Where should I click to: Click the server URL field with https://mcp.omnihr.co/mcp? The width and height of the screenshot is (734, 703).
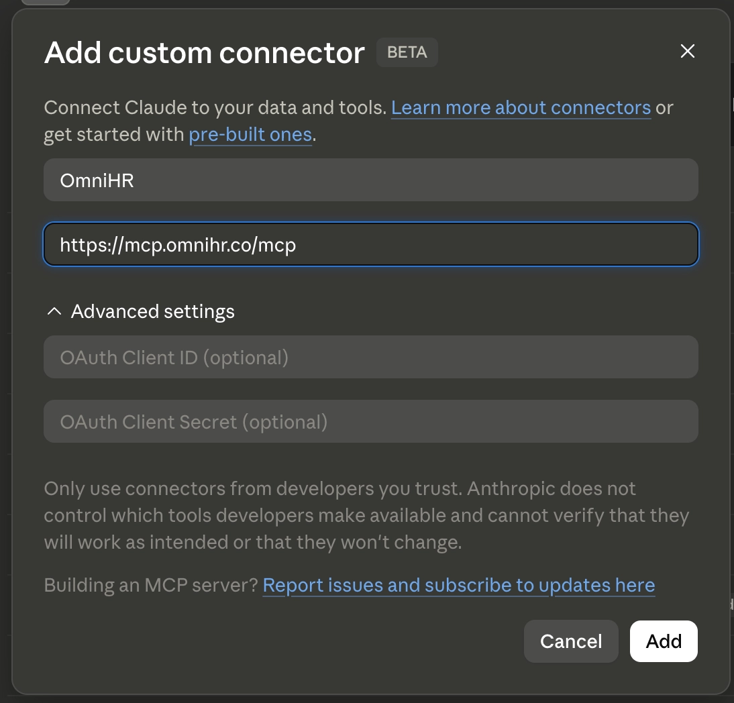(371, 244)
